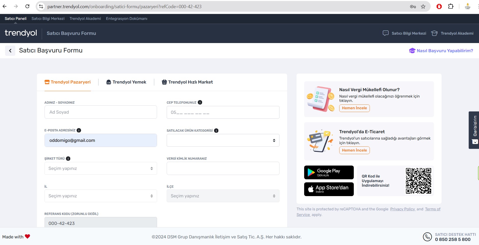
Task: Click the E-Posta Adresiniz email field
Action: 101,140
